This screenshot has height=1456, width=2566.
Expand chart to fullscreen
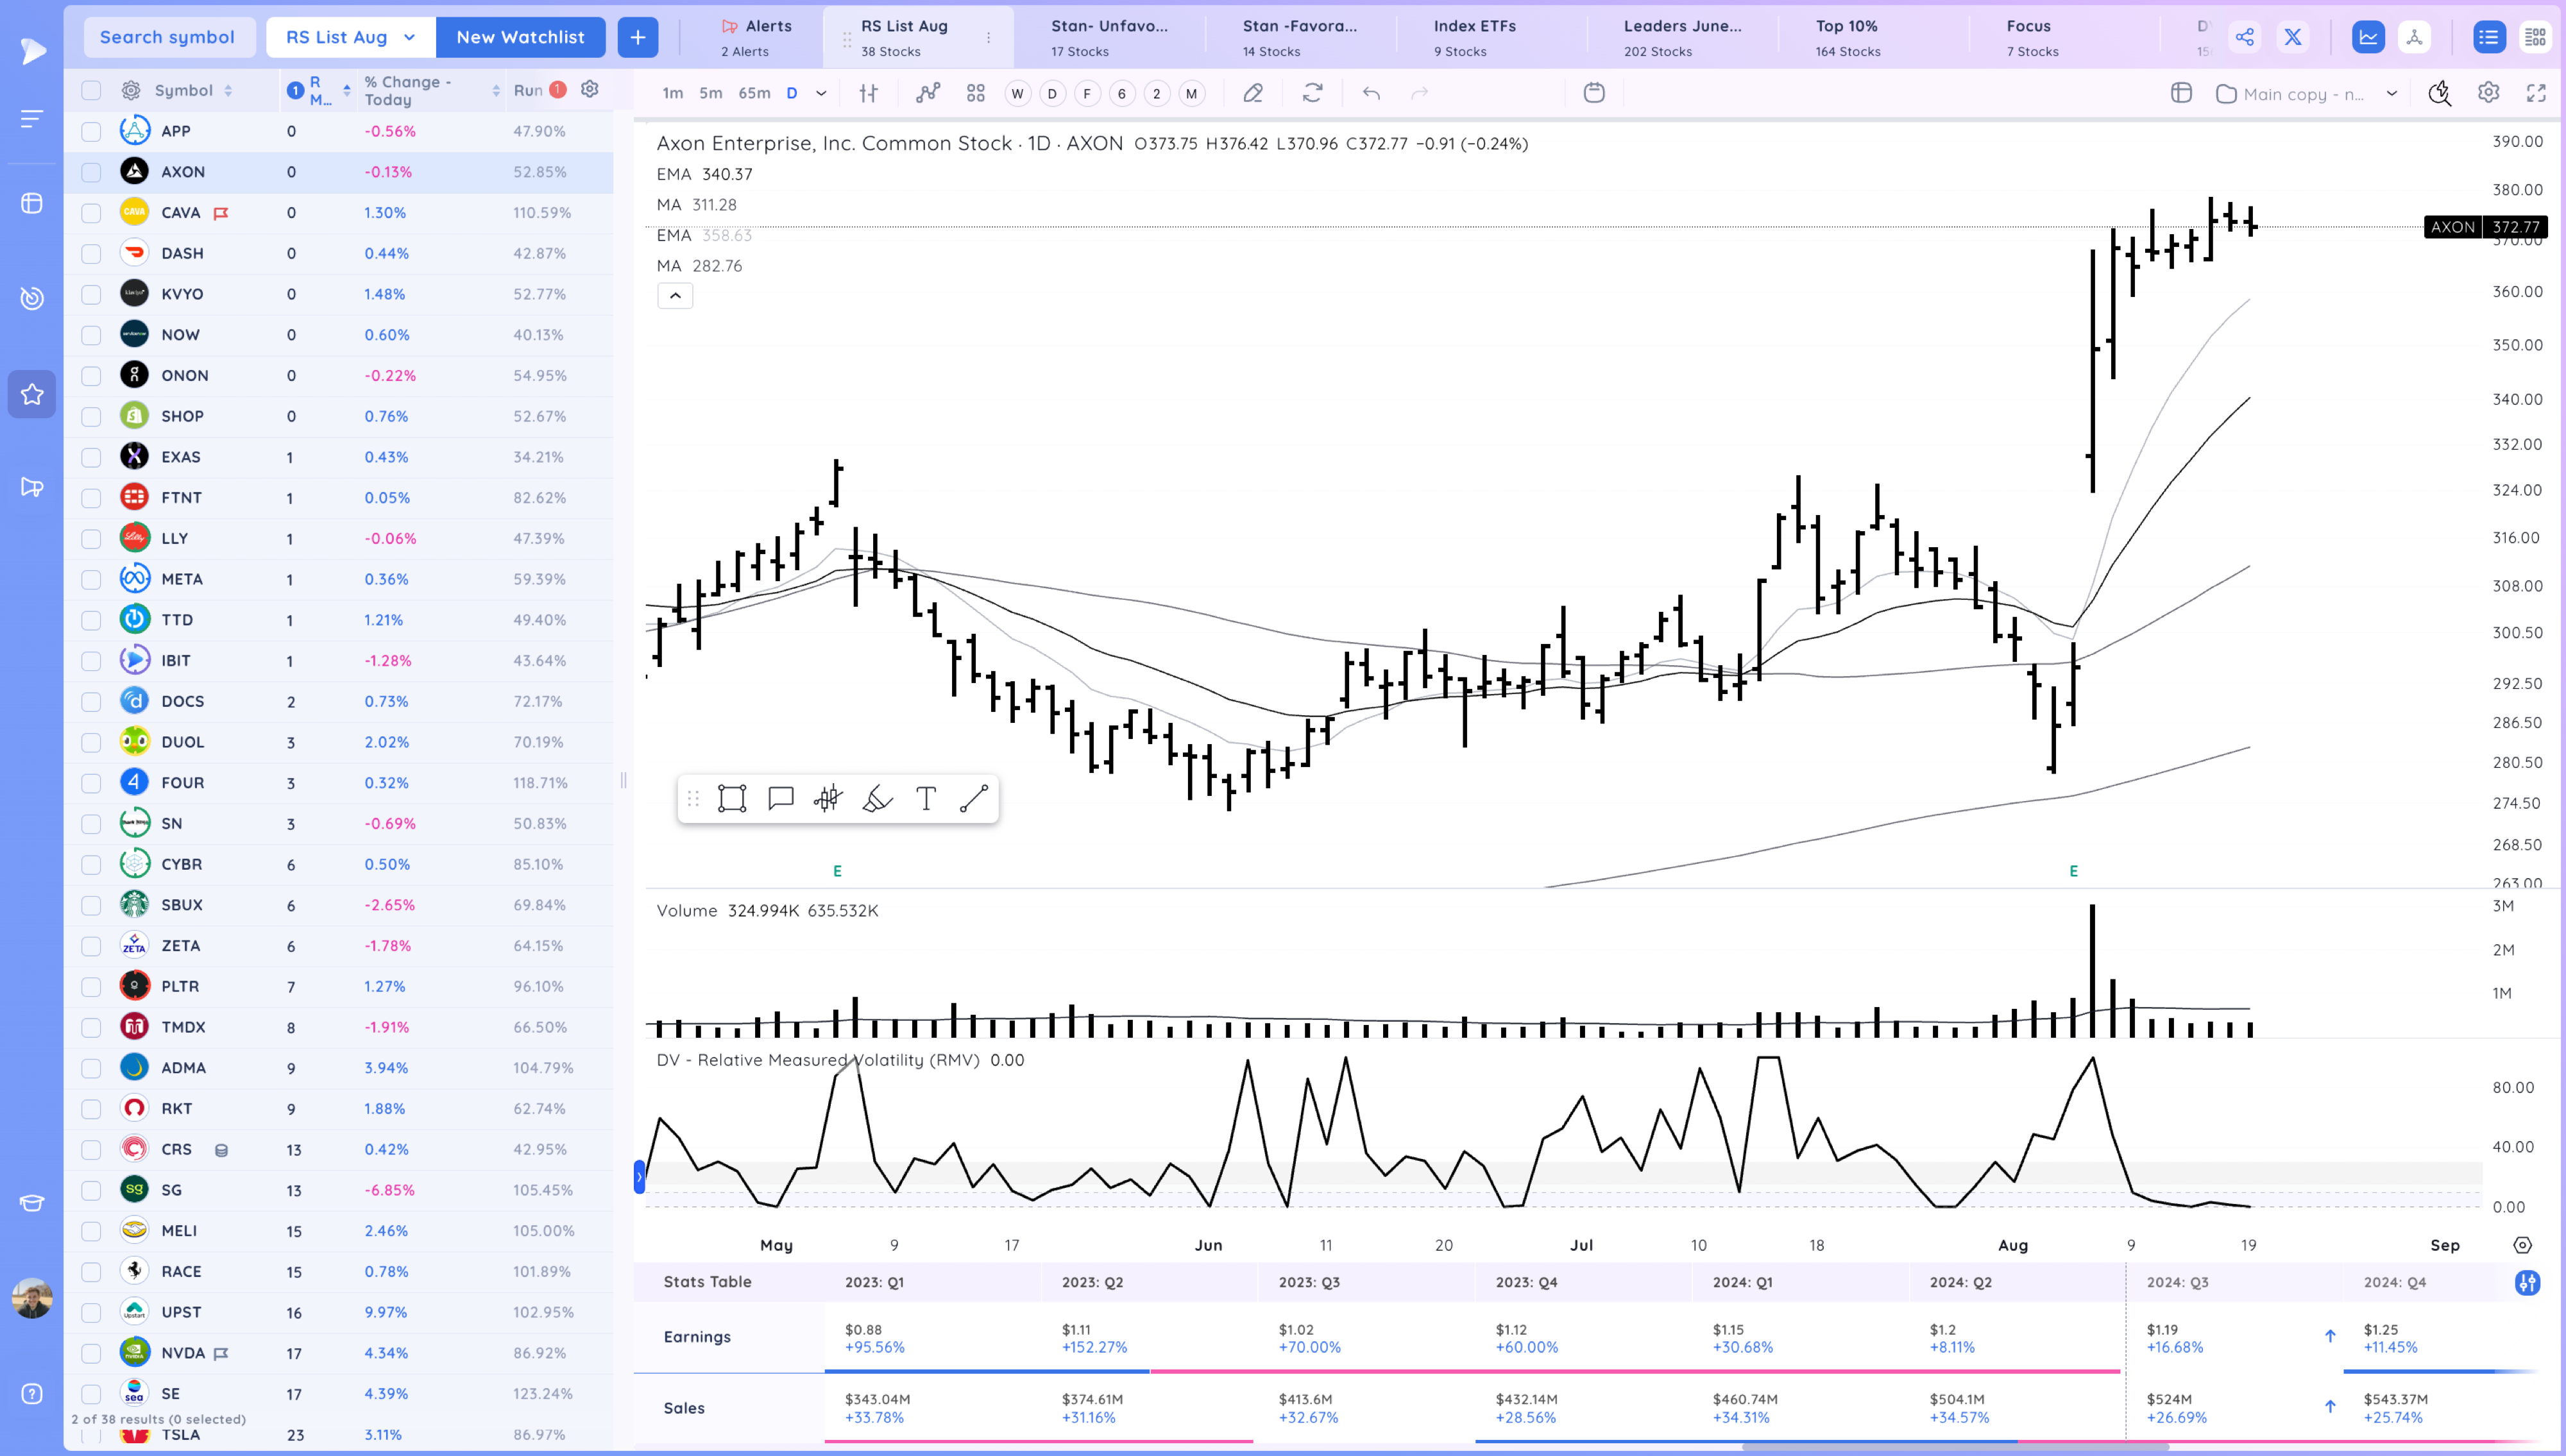pyautogui.click(x=2538, y=93)
